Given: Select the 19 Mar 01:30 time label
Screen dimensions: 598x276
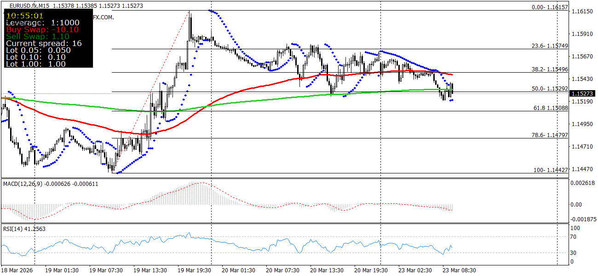Looking at the screenshot, I should tap(62, 270).
